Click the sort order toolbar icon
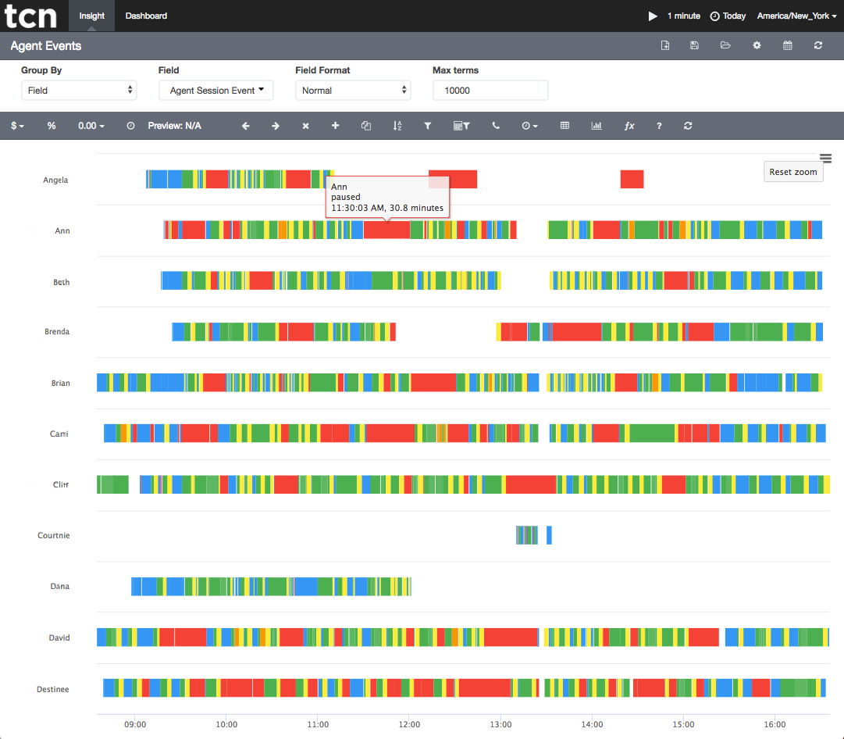This screenshot has width=844, height=739. 397,126
